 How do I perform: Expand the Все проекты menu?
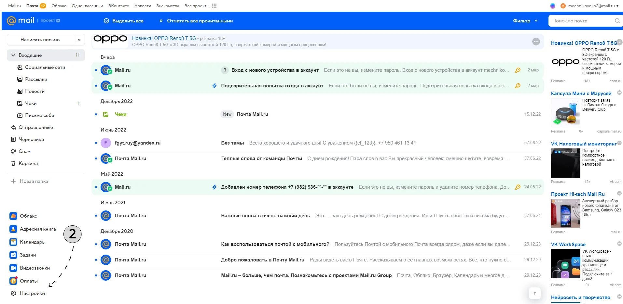pos(200,6)
